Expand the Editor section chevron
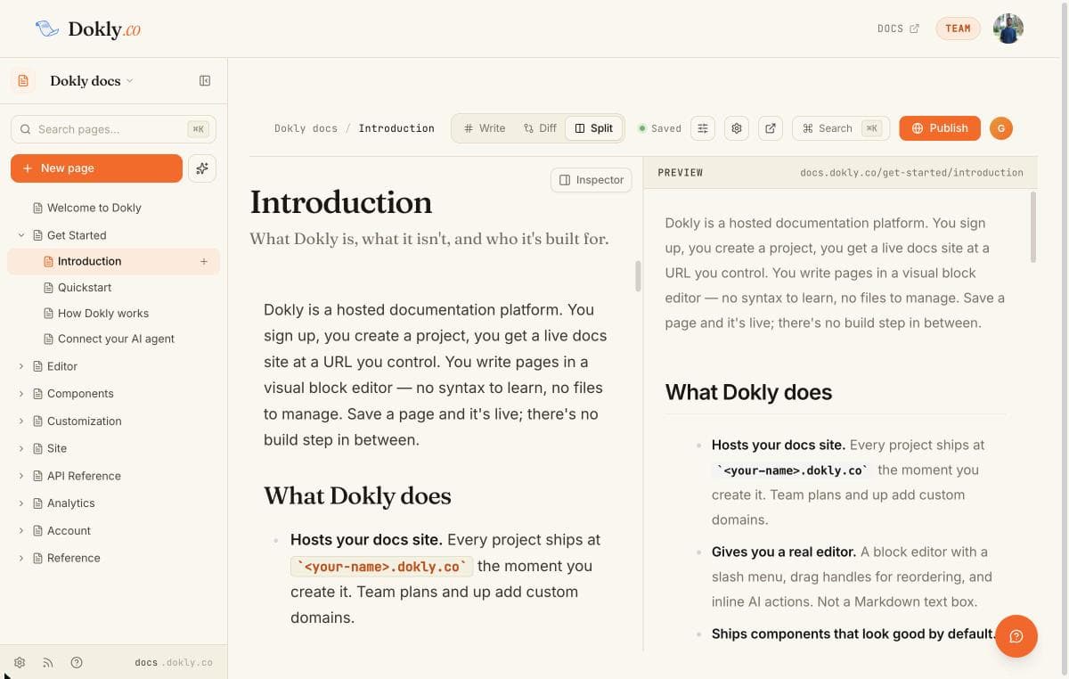The height and width of the screenshot is (679, 1069). pos(21,366)
